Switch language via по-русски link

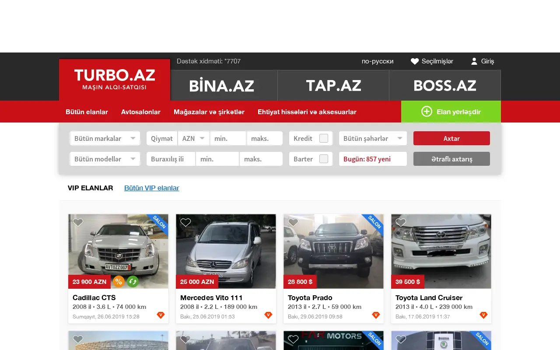coord(378,61)
